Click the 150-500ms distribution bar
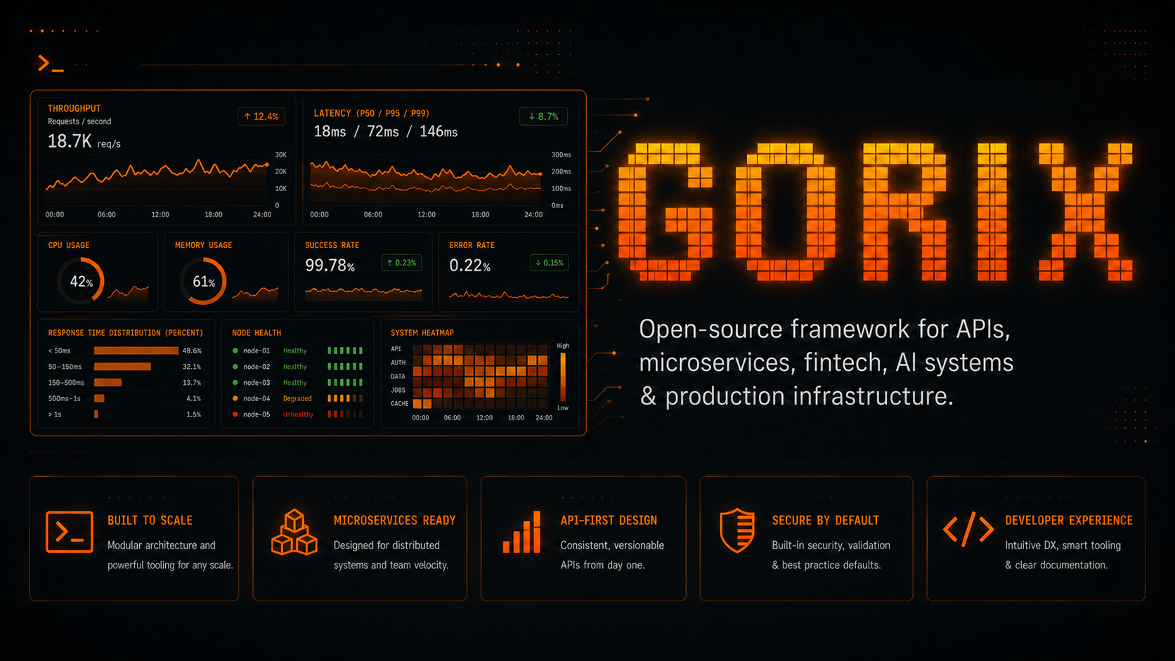 point(108,383)
